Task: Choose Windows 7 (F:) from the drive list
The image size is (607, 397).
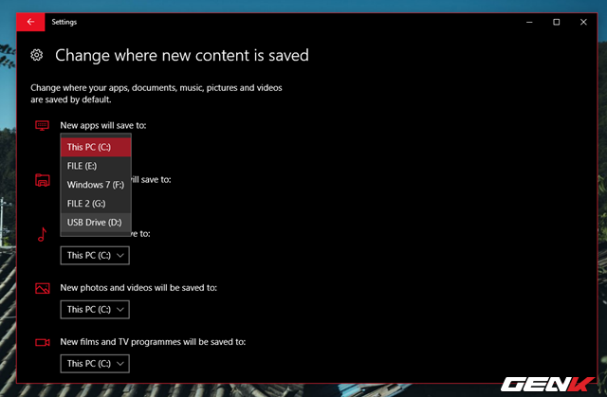Action: tap(96, 185)
